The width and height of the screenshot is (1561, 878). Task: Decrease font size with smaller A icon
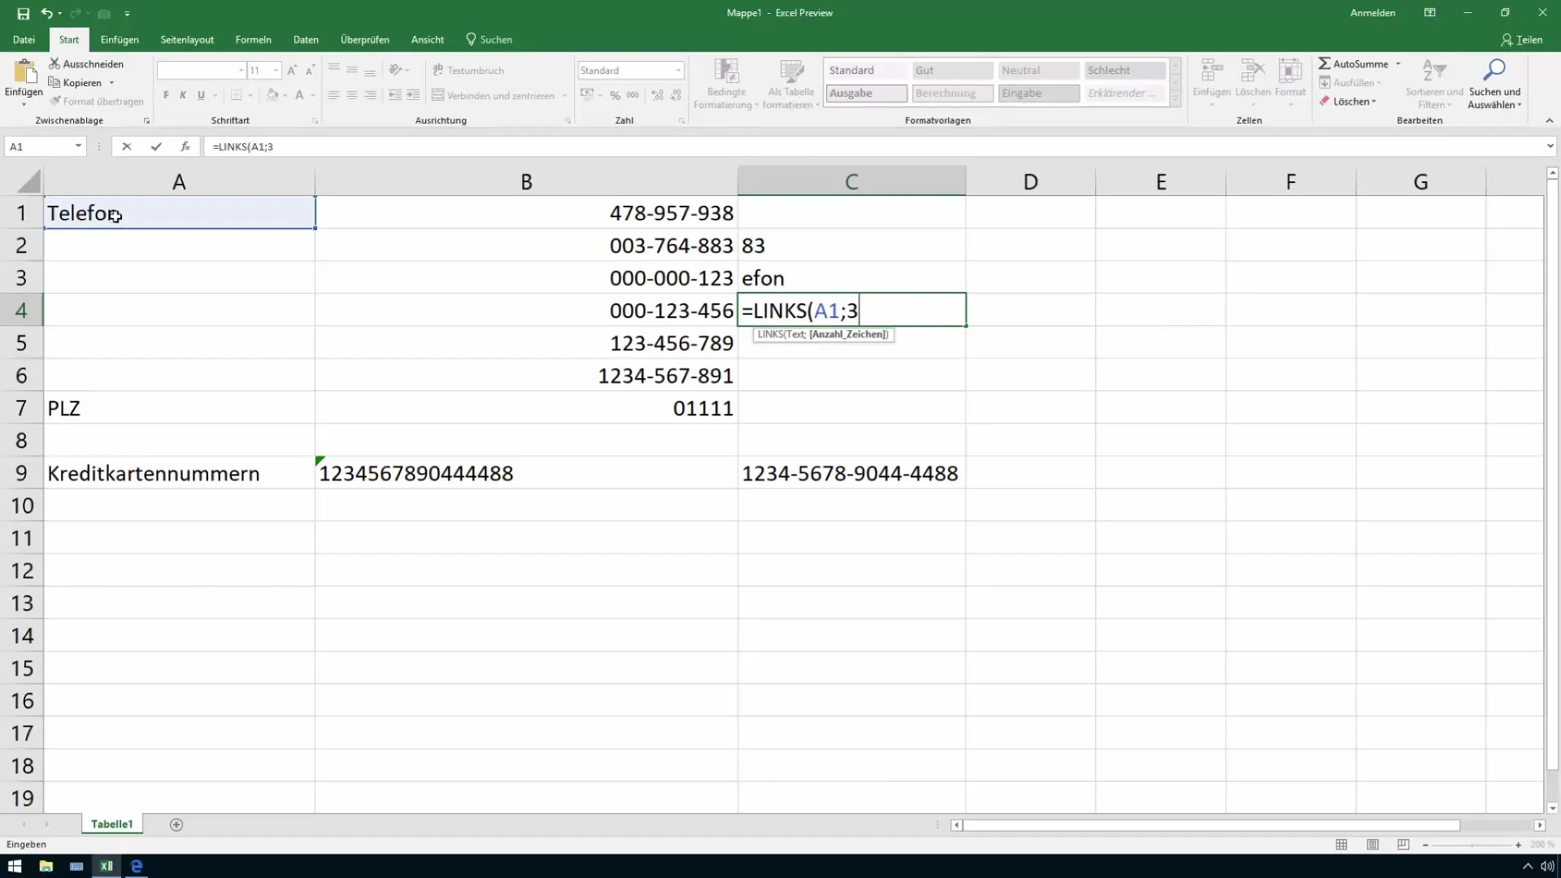(x=310, y=71)
